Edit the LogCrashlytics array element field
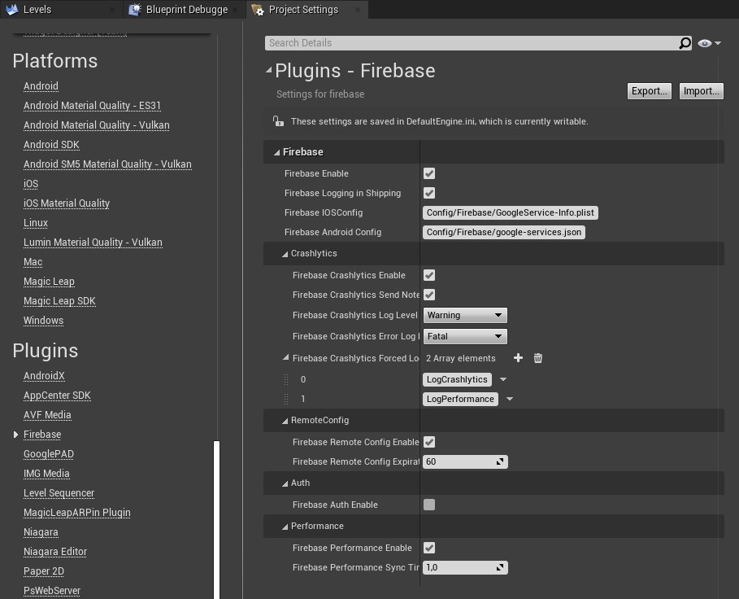 pyautogui.click(x=457, y=379)
